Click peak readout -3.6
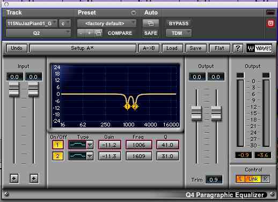This screenshot has height=202, width=278. click(x=262, y=155)
